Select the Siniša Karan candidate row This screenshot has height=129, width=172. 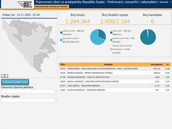pyautogui.click(x=108, y=69)
